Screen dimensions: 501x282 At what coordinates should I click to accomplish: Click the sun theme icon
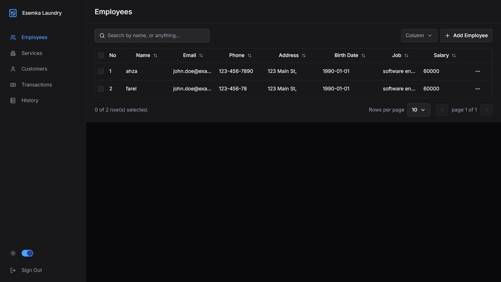(13, 253)
